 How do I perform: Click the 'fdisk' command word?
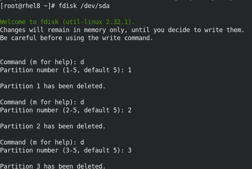(x=68, y=6)
